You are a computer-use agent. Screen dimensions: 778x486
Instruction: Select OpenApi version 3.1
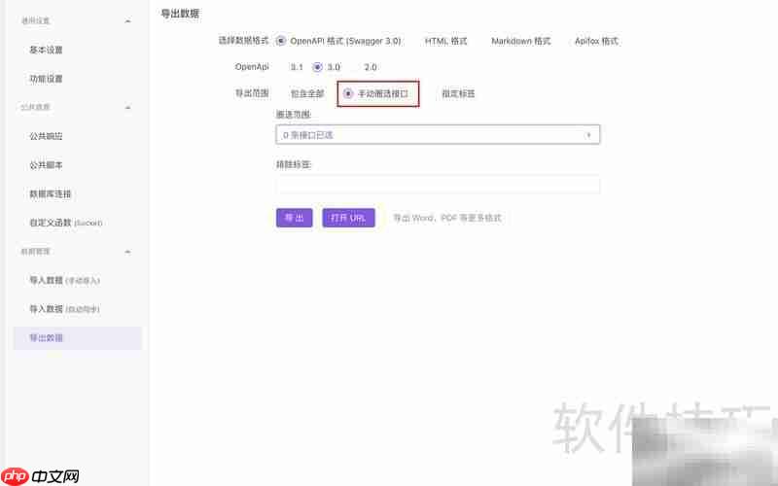[x=297, y=67]
